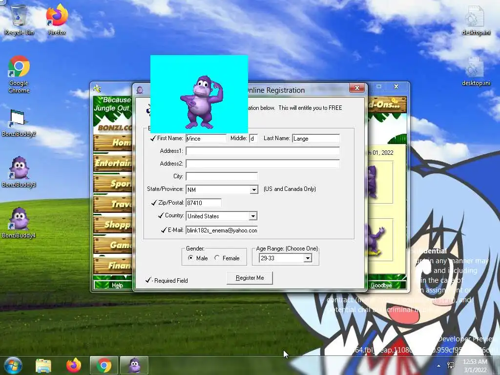The width and height of the screenshot is (500, 375).
Task: Expand the State/Province dropdown
Action: [x=254, y=190]
